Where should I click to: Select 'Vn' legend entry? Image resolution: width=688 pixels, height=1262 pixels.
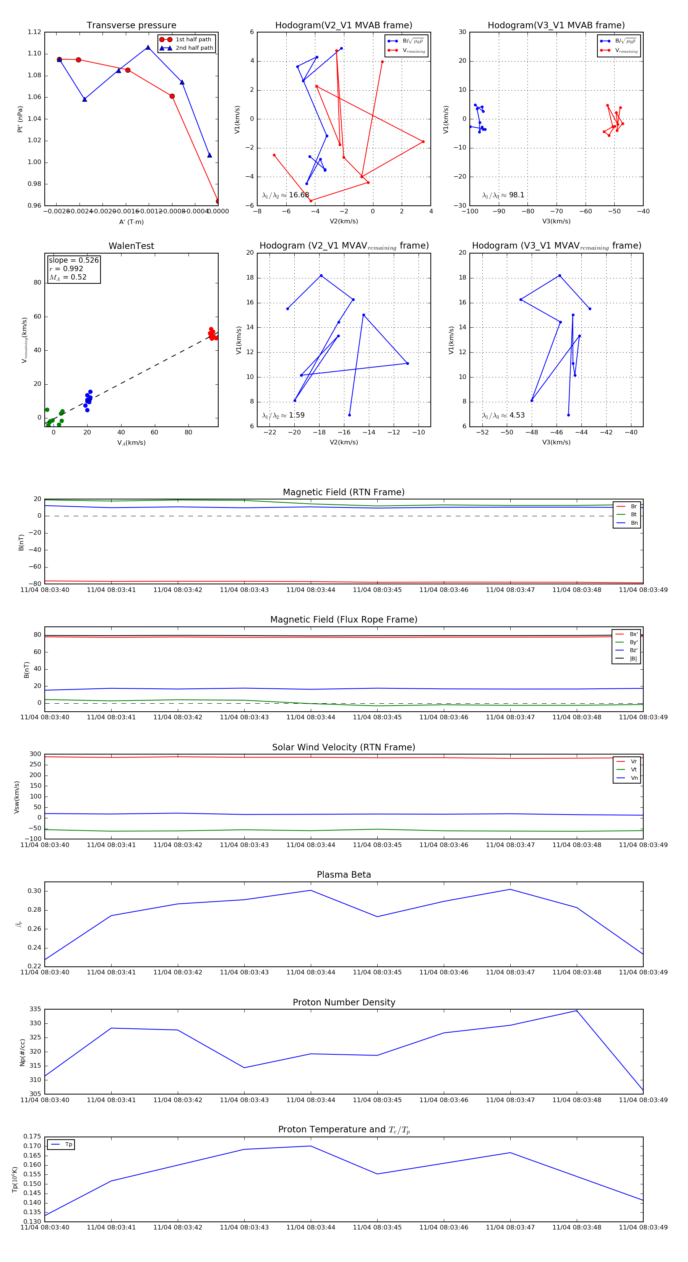[627, 778]
